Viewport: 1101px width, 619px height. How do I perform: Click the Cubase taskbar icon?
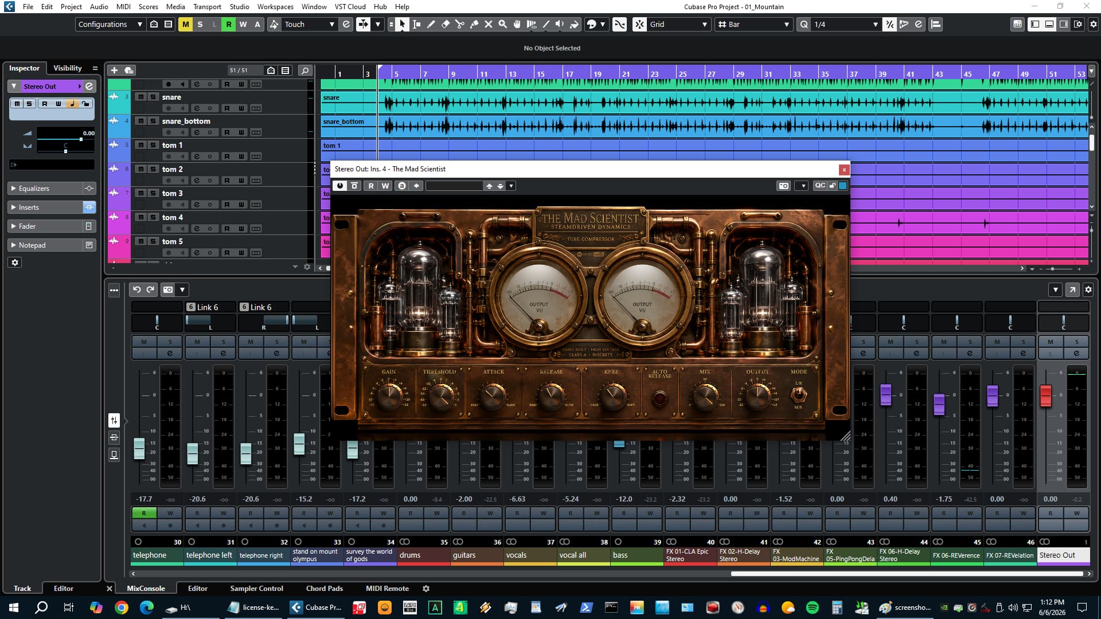pyautogui.click(x=317, y=608)
